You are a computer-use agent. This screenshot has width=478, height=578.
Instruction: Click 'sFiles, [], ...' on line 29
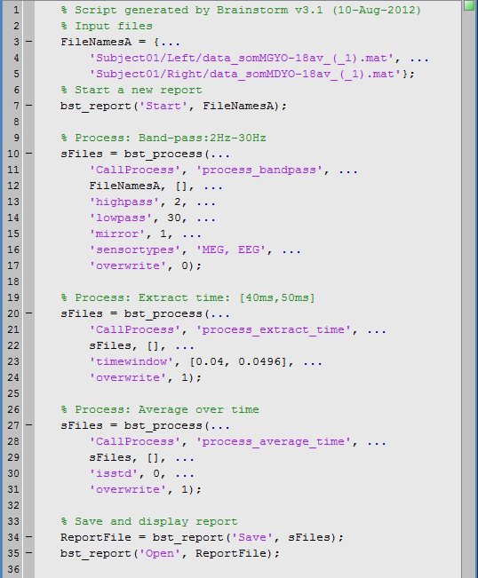click(141, 457)
